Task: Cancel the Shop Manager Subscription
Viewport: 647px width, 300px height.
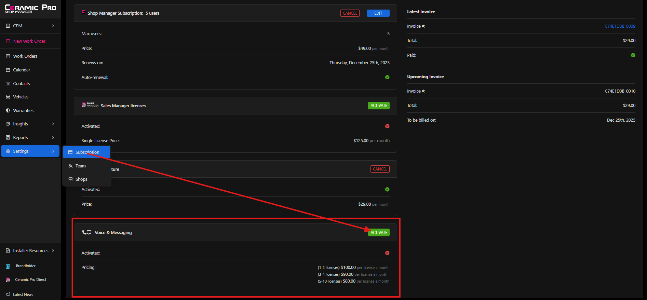Action: [350, 13]
